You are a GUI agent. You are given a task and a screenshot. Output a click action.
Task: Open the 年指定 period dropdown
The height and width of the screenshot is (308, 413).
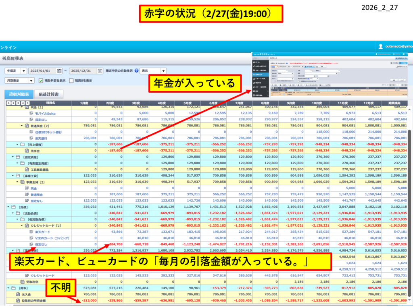click(x=24, y=71)
